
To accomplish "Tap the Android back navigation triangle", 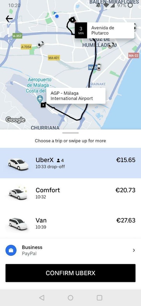I will (x=42, y=298).
